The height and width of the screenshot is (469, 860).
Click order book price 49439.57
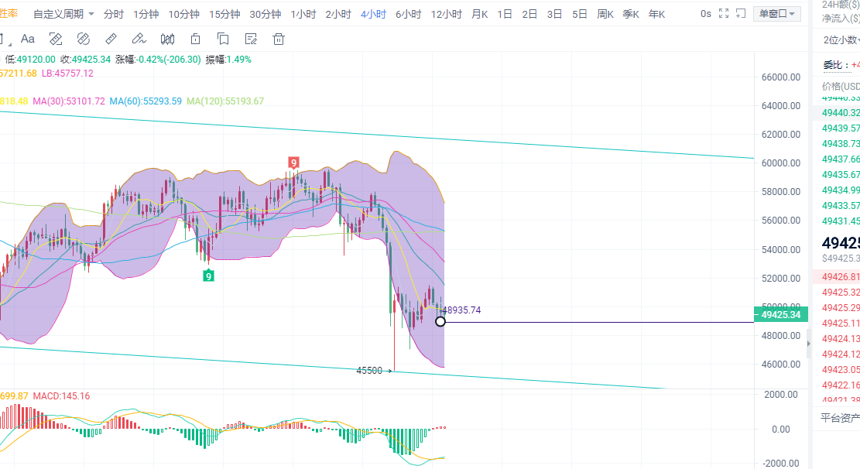[841, 128]
